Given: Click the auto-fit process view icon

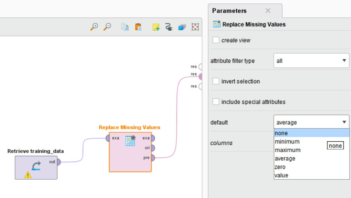Looking at the screenshot, I should click(195, 27).
